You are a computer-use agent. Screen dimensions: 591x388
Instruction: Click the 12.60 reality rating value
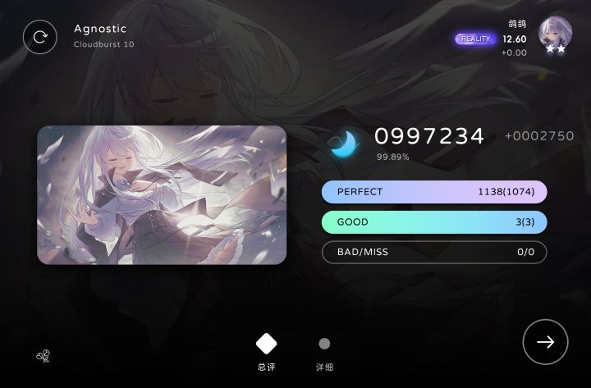[x=514, y=39]
